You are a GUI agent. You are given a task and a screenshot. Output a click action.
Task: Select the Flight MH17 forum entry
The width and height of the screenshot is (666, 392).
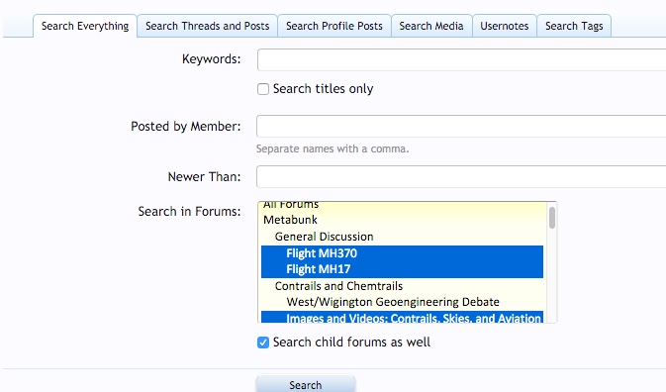click(x=402, y=269)
